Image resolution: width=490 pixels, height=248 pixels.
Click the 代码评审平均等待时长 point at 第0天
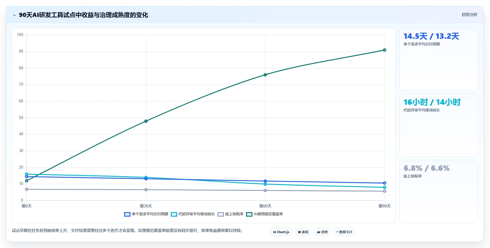[x=27, y=174]
